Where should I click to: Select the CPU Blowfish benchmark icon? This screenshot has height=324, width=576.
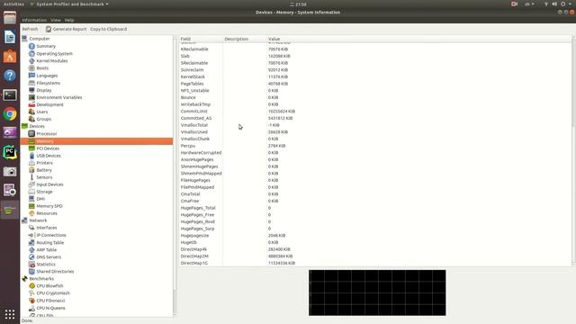coord(31,286)
